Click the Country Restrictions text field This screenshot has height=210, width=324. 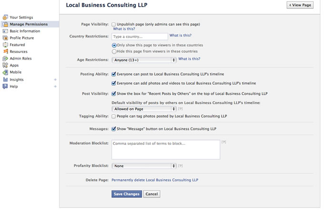[140, 36]
